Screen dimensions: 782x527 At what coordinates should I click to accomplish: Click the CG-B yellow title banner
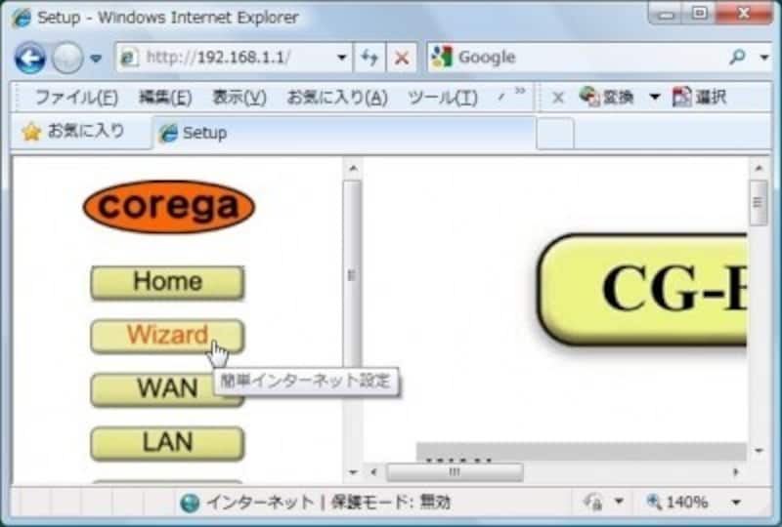pyautogui.click(x=642, y=290)
